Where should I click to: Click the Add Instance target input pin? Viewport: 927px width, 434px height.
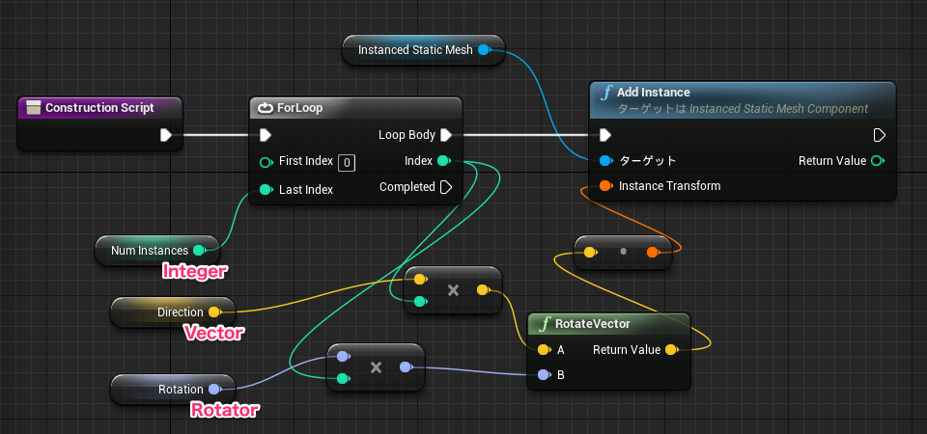(x=604, y=160)
